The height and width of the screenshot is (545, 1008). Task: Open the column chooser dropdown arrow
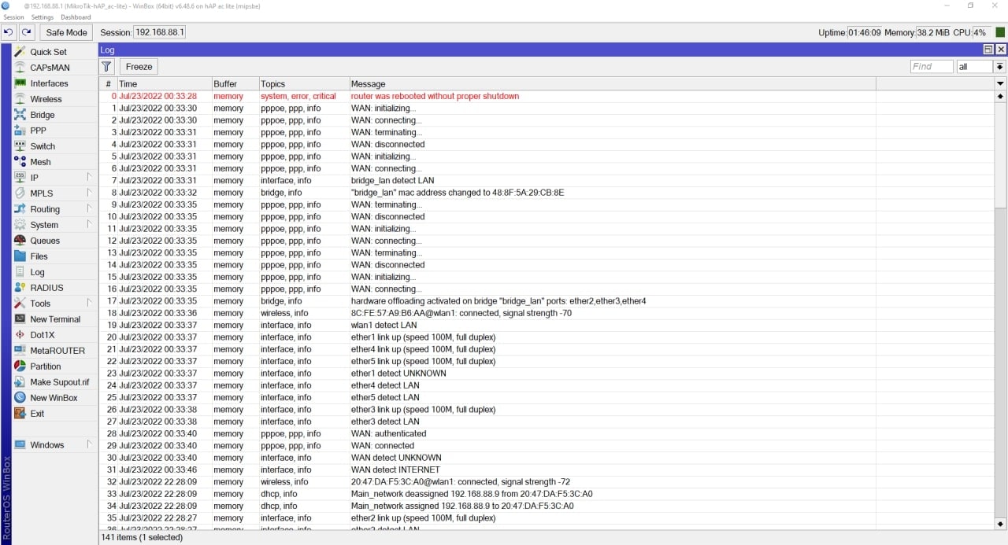(1000, 83)
